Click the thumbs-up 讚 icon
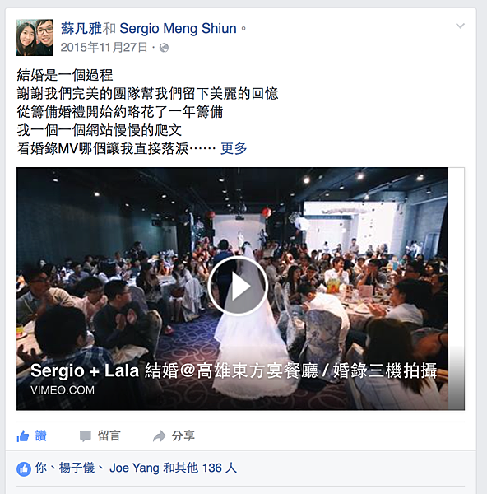The image size is (487, 494). (23, 436)
